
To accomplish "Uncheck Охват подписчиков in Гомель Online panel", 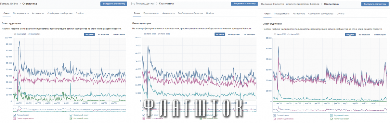I will pyautogui.click(x=14, y=118).
